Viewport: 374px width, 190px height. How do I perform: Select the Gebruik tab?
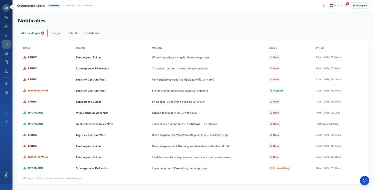(x=72, y=33)
